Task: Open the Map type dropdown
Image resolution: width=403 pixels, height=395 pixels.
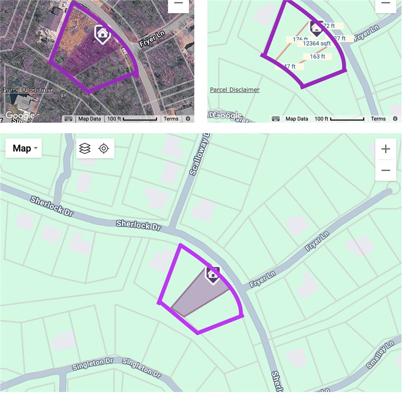Action: (24, 148)
